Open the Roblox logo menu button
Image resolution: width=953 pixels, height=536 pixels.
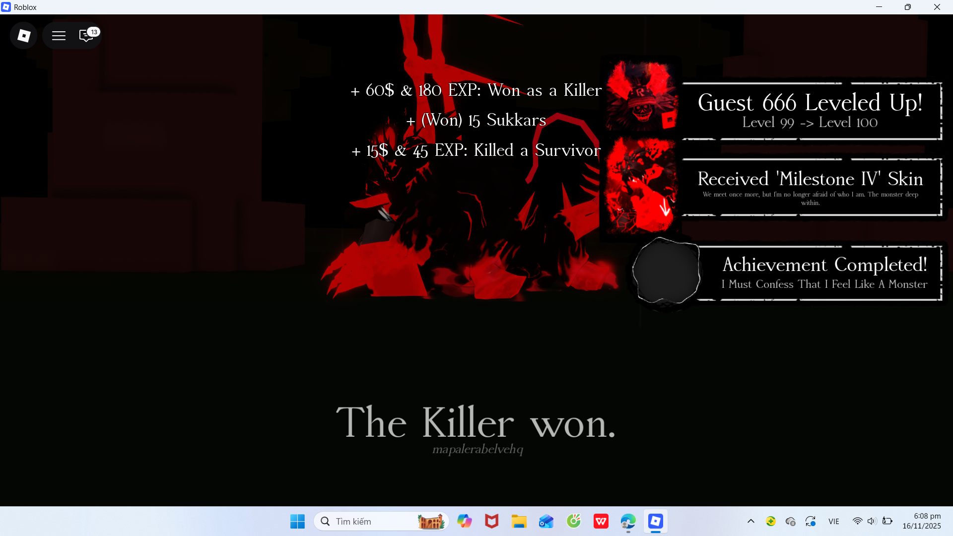pos(23,35)
